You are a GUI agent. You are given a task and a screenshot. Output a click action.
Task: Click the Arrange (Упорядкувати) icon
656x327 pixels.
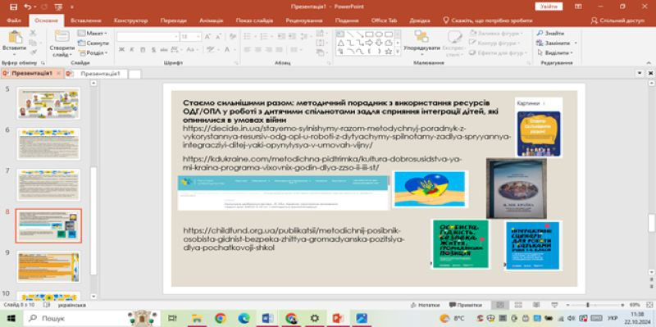[421, 36]
